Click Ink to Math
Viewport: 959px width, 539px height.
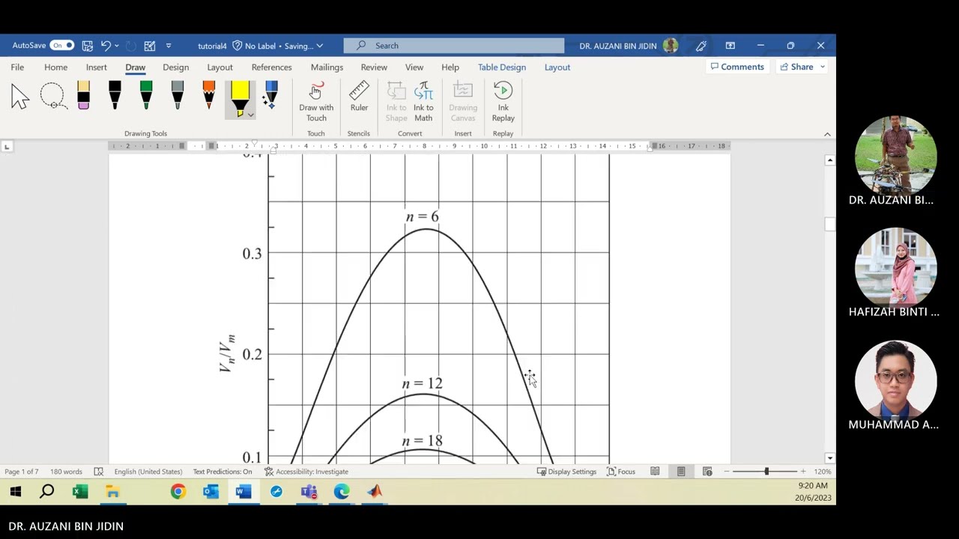click(423, 103)
